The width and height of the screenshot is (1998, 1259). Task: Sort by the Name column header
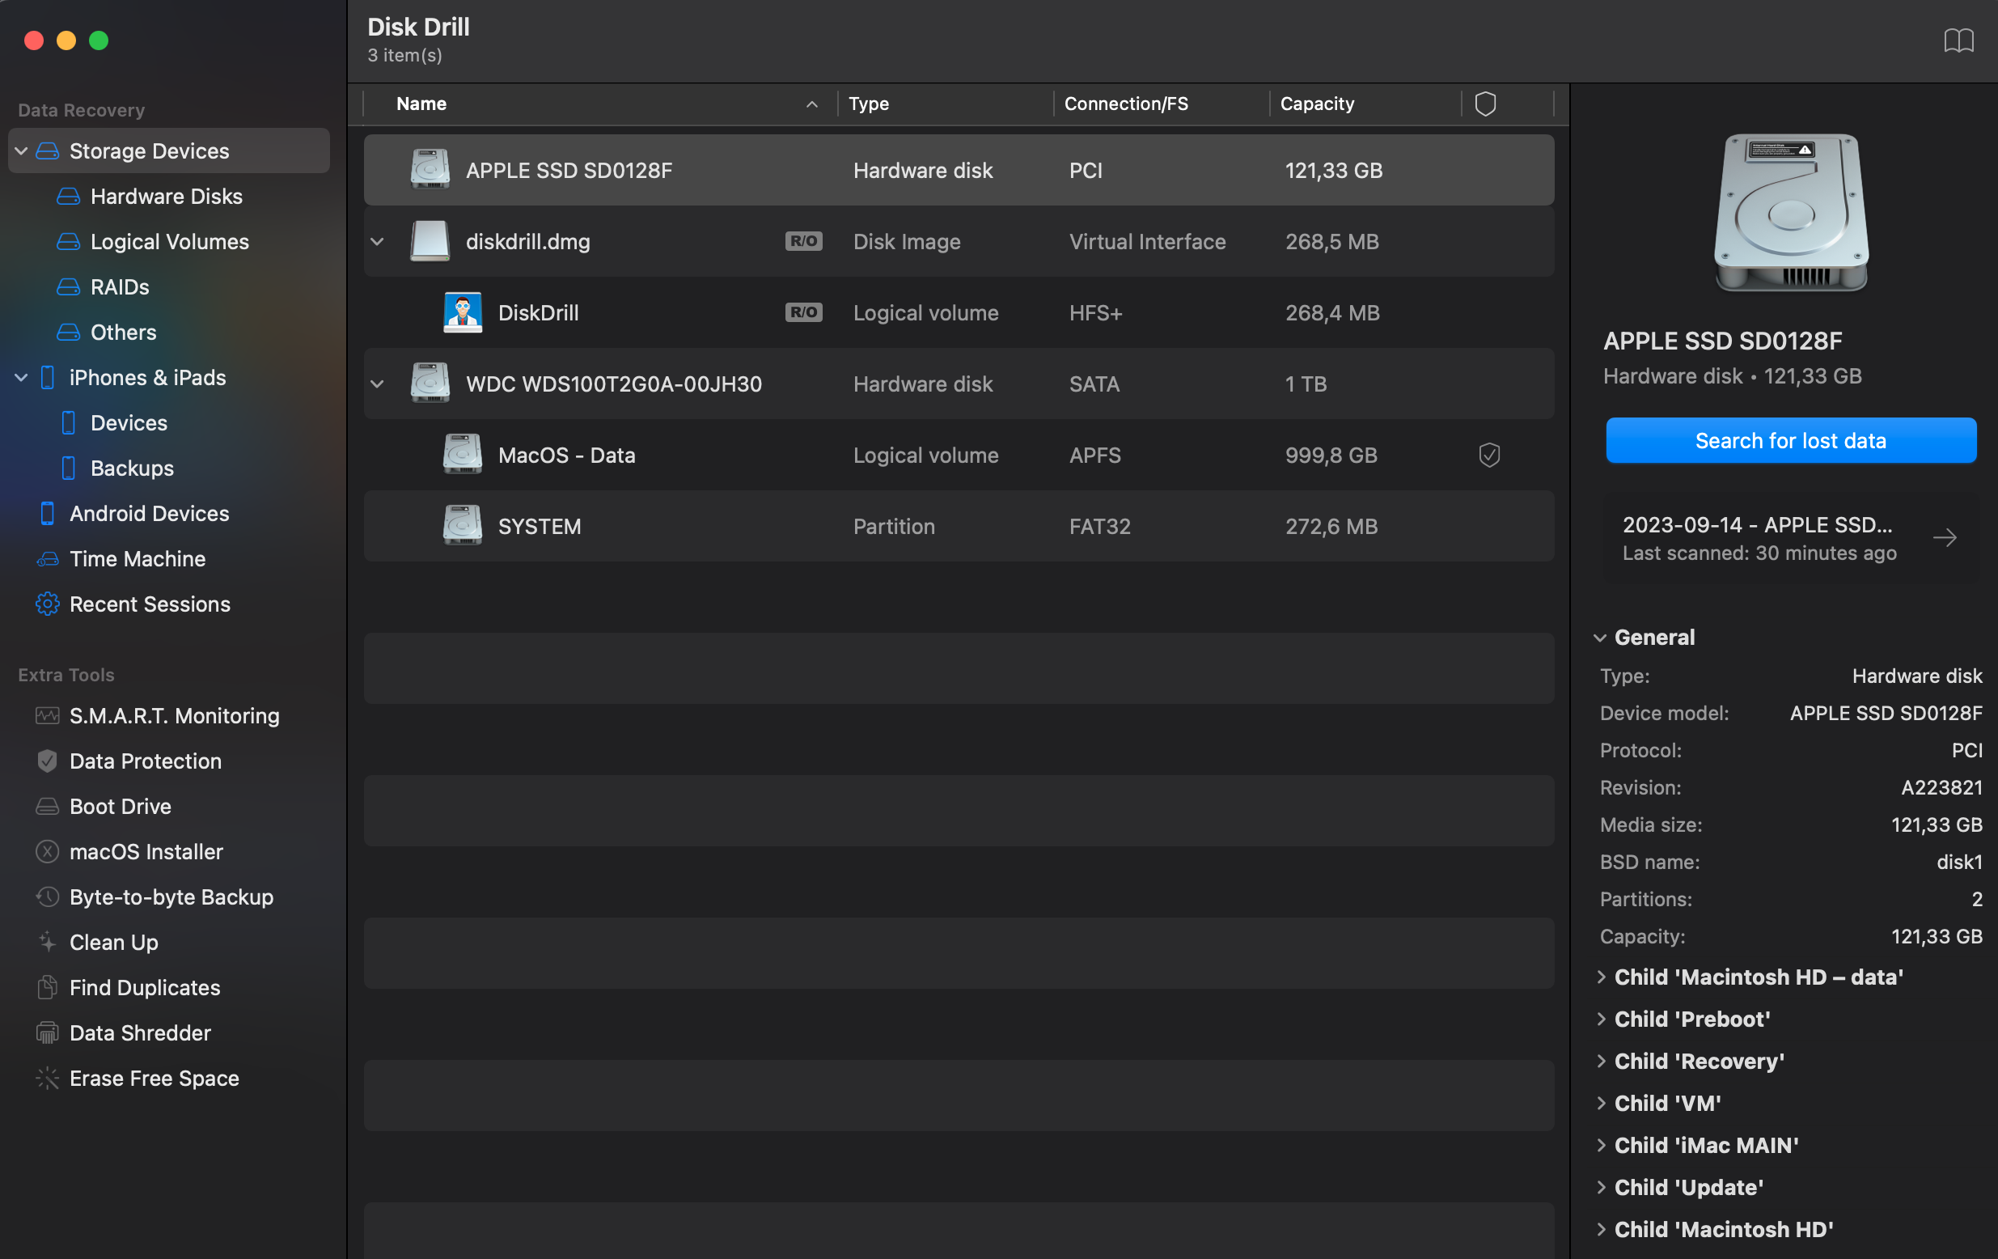click(421, 104)
